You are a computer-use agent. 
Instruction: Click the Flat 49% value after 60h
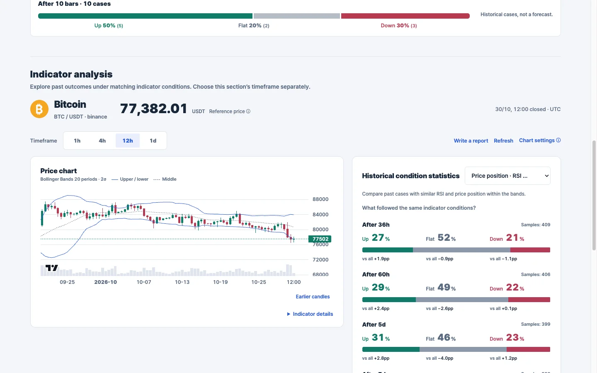point(441,288)
